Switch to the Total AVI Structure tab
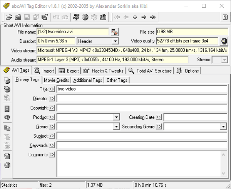 click(x=151, y=71)
